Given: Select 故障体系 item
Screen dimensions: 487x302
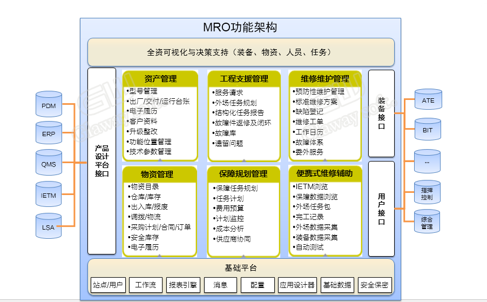Looking at the screenshot, I should pos(309,142).
